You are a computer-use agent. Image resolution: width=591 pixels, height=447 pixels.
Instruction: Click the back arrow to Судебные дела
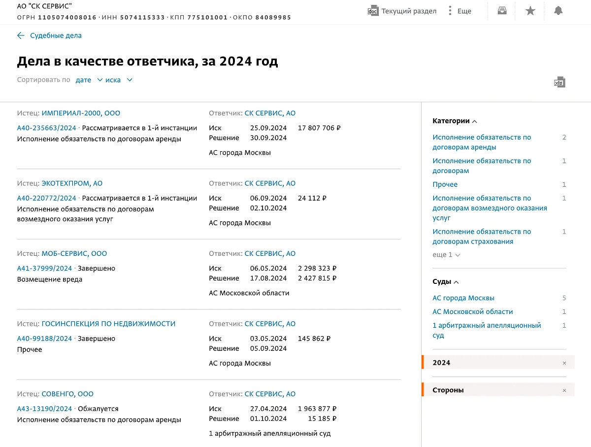20,35
